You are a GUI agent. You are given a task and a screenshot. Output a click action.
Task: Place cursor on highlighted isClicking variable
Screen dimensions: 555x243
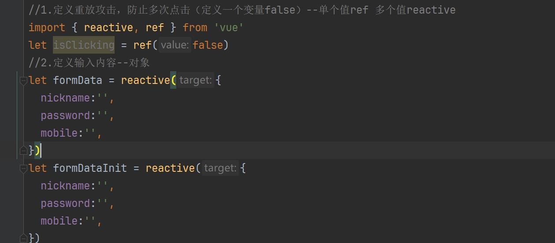[84, 45]
